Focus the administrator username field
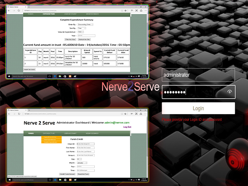Viewport: 248px width, 186px height. tap(198, 75)
